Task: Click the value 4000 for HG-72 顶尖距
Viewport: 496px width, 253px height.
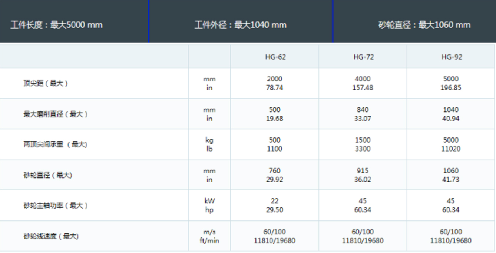Action: [363, 79]
